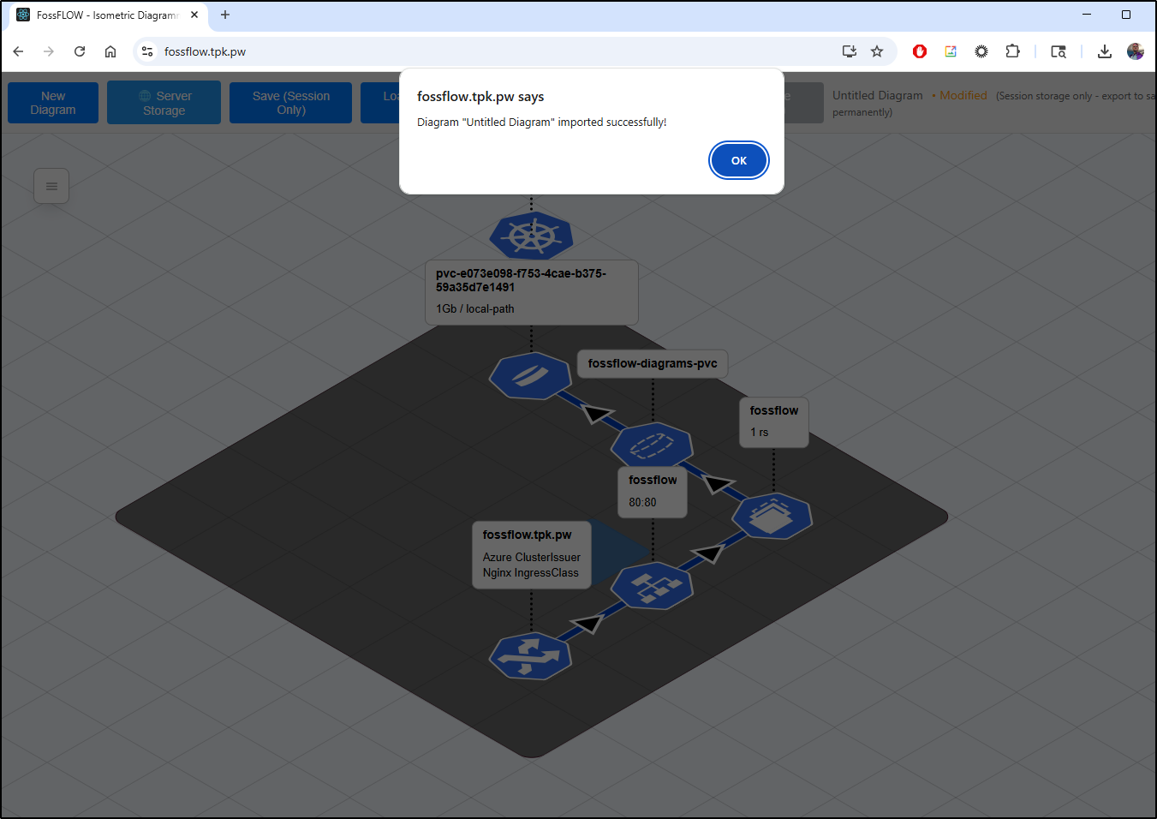Click the colorful notes extension icon
Screen dimensions: 1157x819
[951, 51]
